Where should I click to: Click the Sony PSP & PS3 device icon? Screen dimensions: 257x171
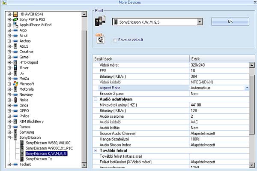tap(15, 20)
